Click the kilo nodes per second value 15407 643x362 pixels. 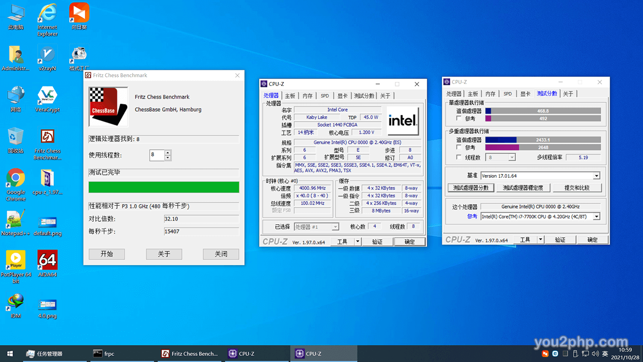(x=201, y=232)
